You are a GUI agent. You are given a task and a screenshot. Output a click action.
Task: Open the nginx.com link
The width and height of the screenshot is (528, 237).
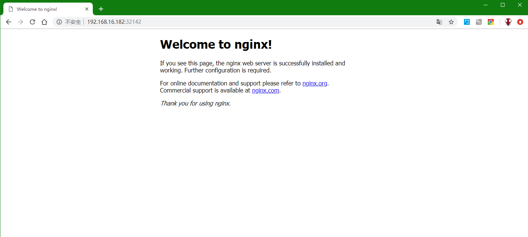pyautogui.click(x=266, y=90)
